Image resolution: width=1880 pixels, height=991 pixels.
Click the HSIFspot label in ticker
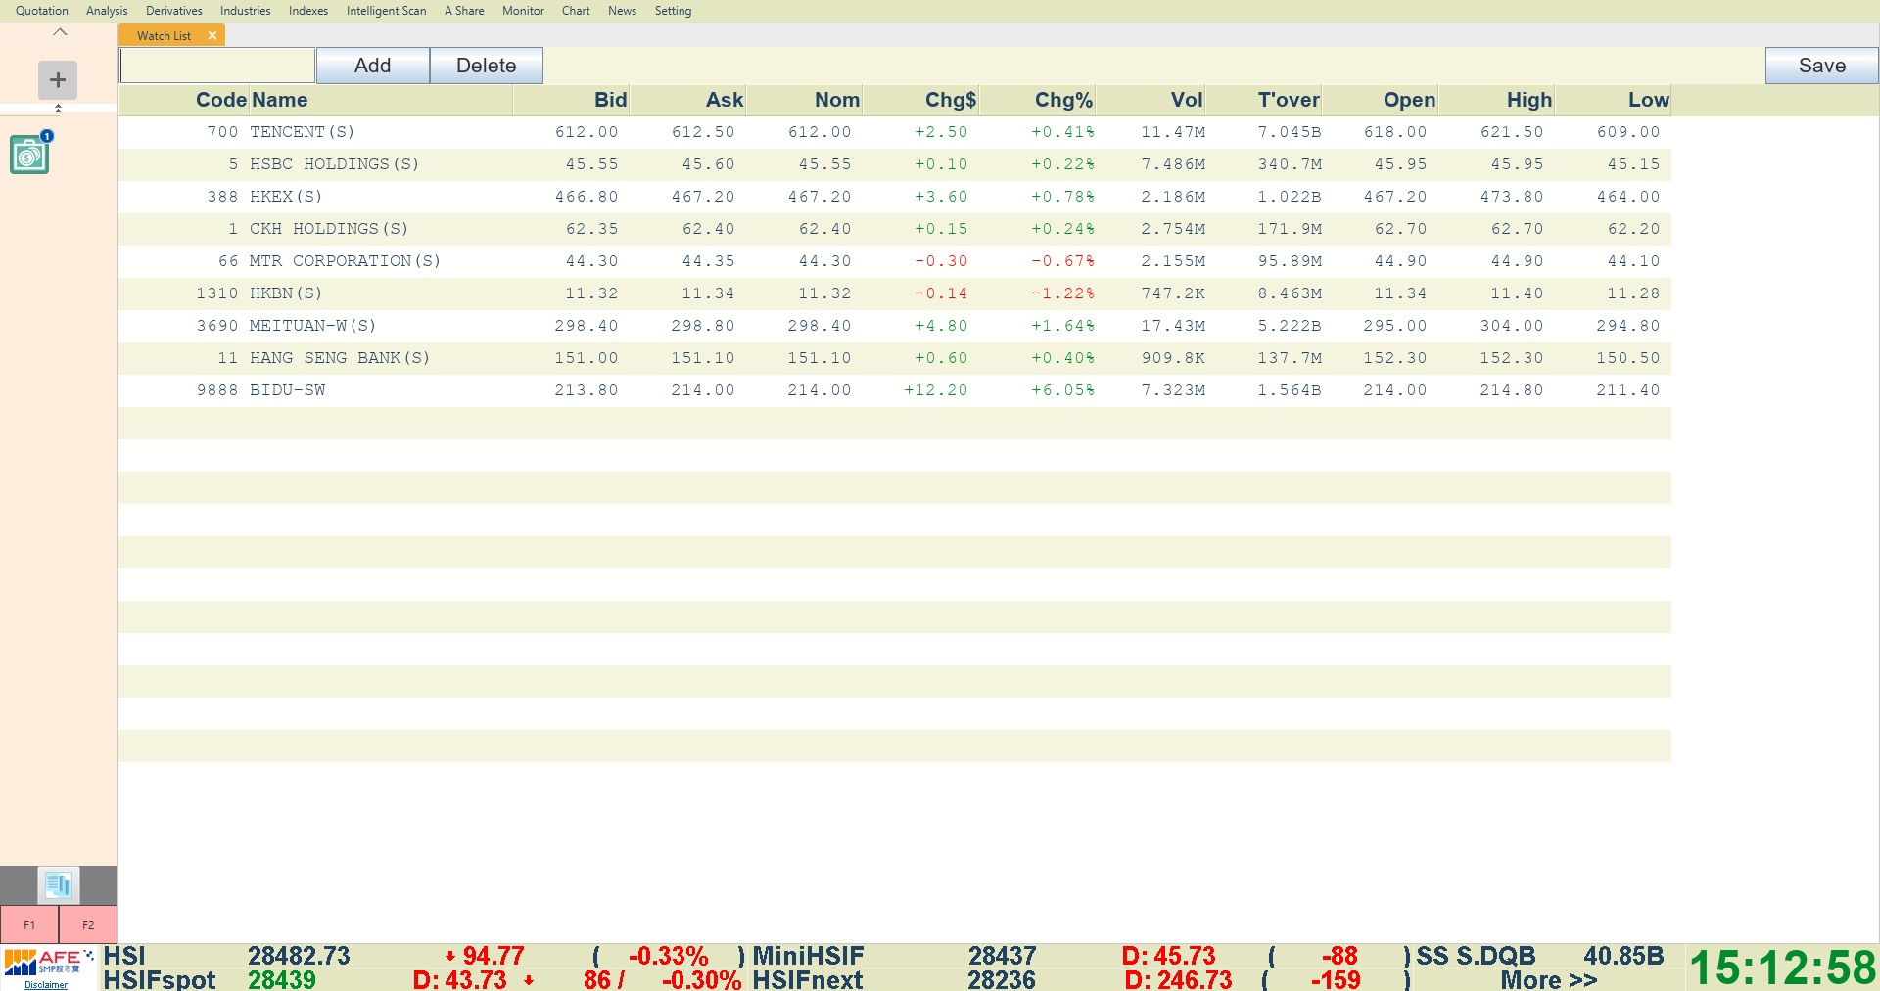[x=160, y=979]
